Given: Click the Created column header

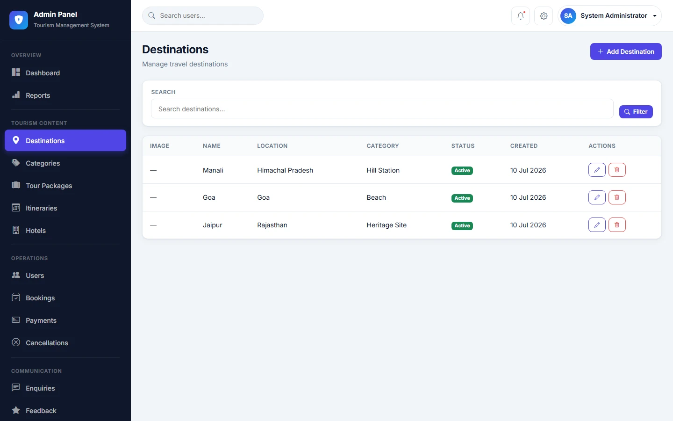Looking at the screenshot, I should (x=524, y=146).
